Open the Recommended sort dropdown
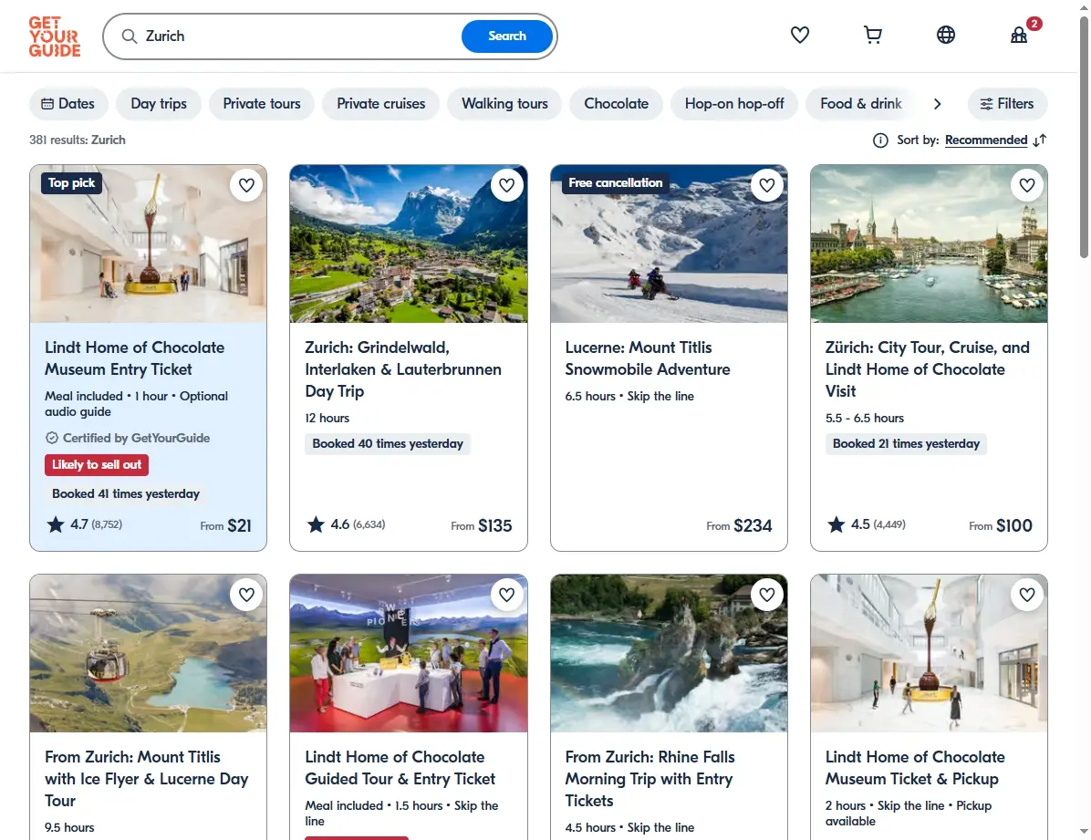The image size is (1091, 840). click(986, 140)
